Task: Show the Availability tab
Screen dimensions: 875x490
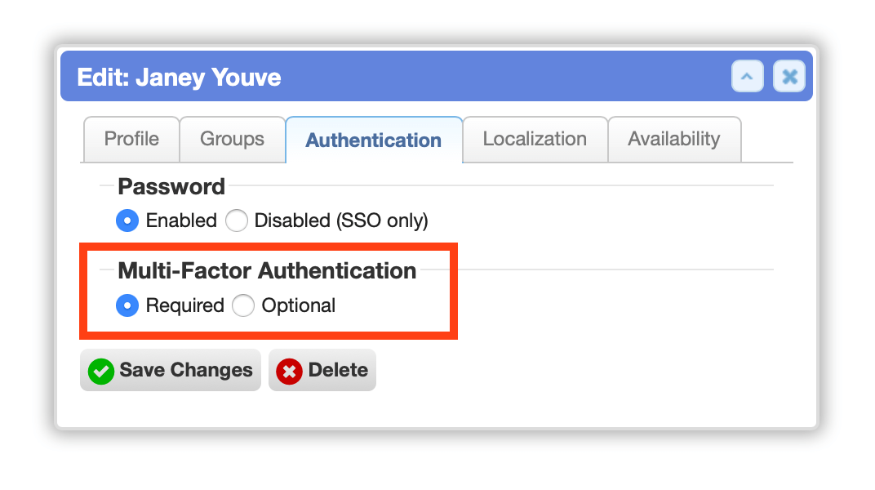Action: (x=674, y=139)
